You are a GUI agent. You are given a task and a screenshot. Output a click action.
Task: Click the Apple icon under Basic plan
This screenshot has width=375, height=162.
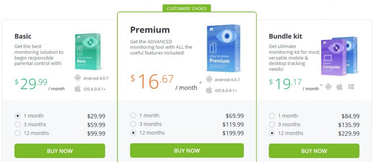(78, 89)
